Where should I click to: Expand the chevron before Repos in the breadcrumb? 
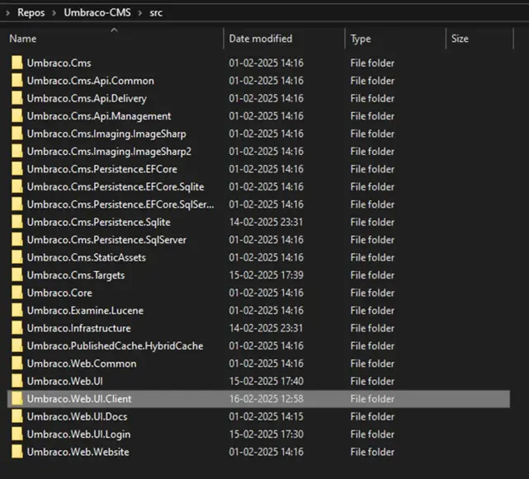pos(8,13)
